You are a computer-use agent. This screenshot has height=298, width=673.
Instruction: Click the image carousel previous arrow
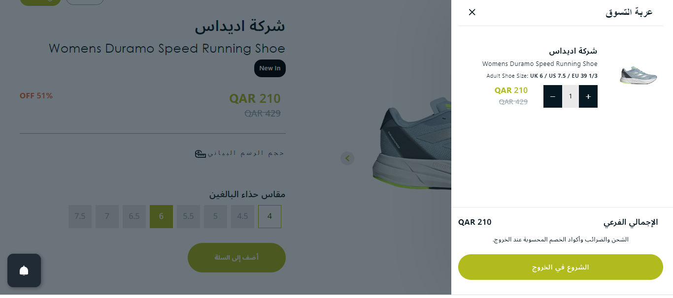[347, 158]
